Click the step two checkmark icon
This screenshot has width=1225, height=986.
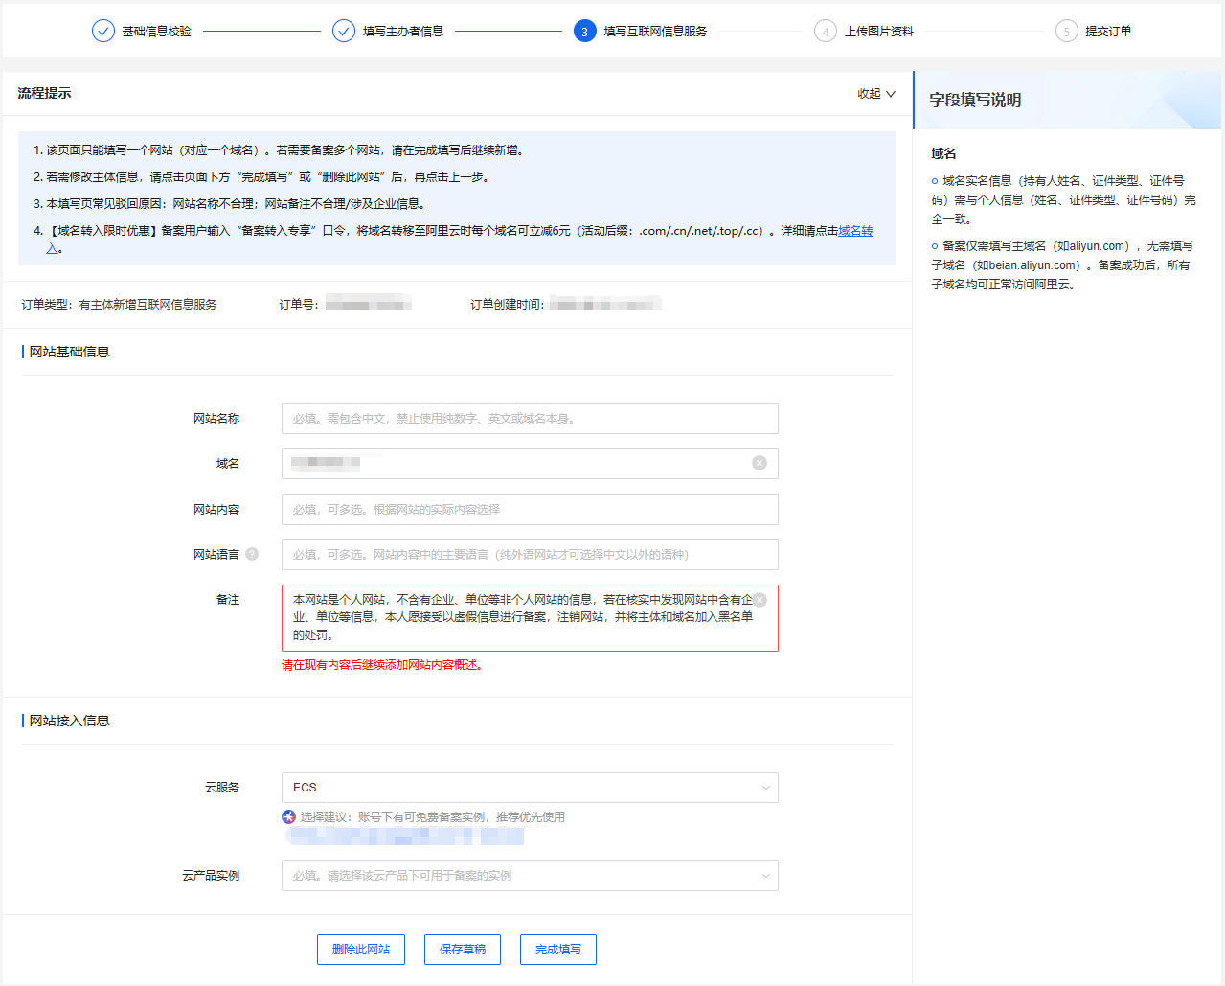point(344,32)
